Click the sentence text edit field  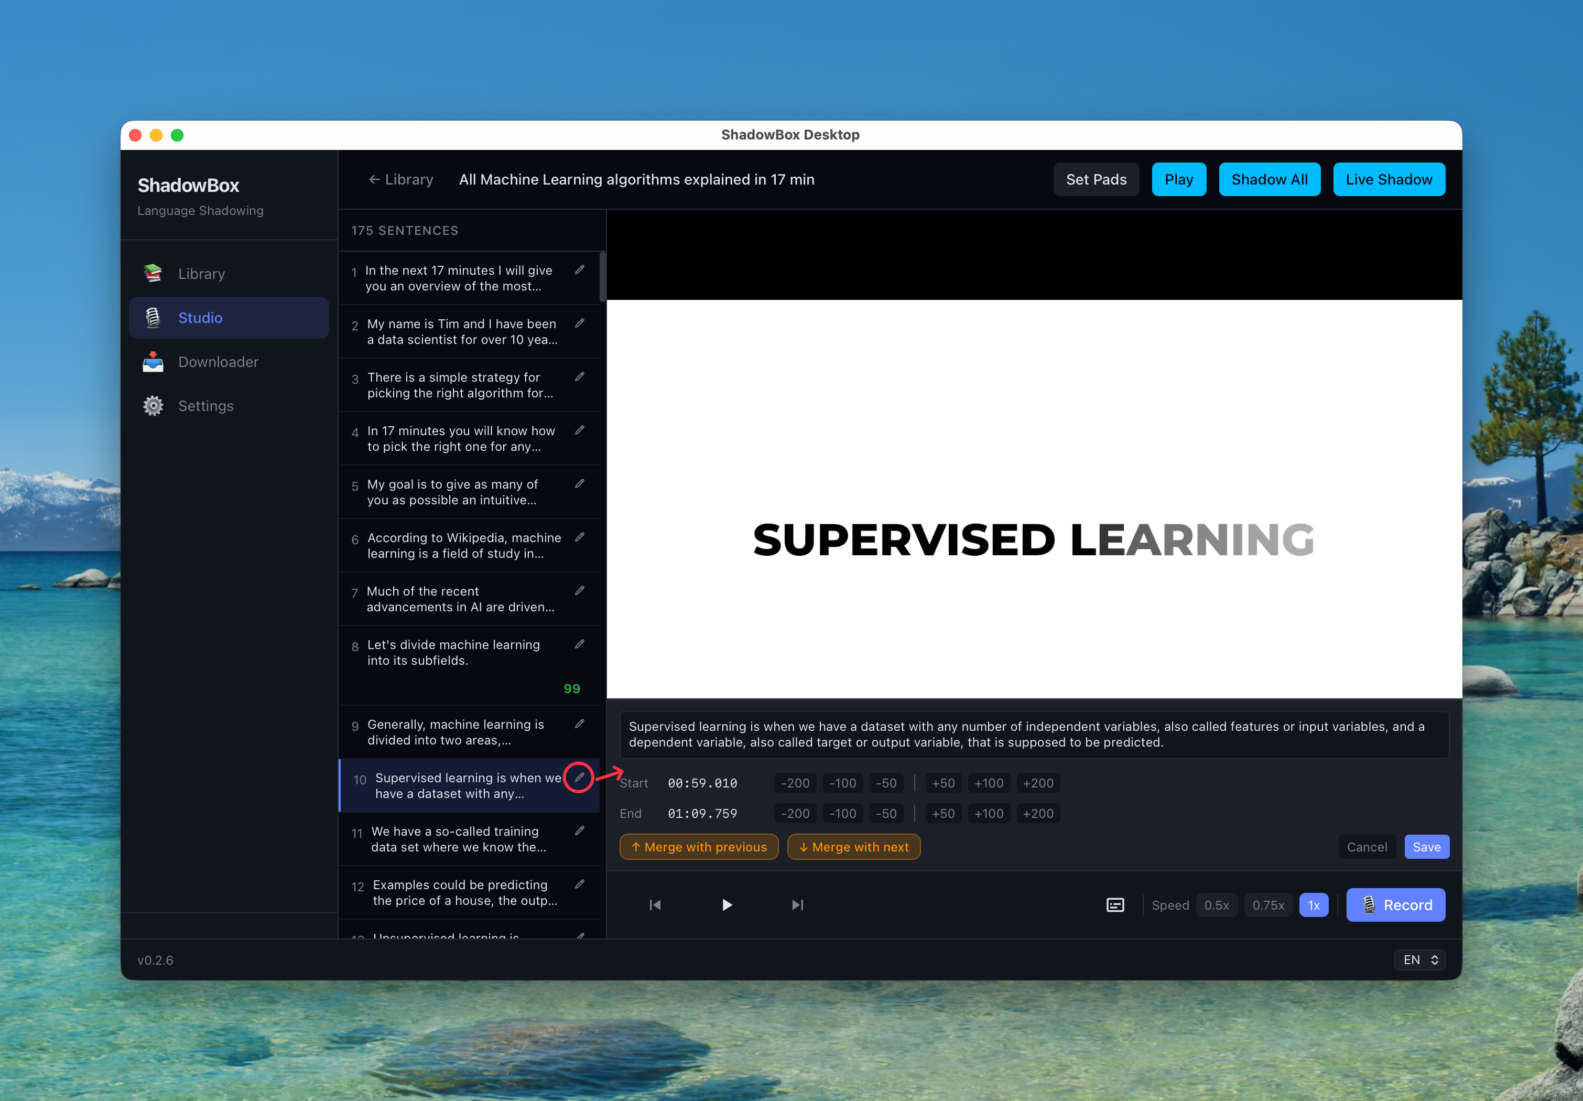point(1034,734)
